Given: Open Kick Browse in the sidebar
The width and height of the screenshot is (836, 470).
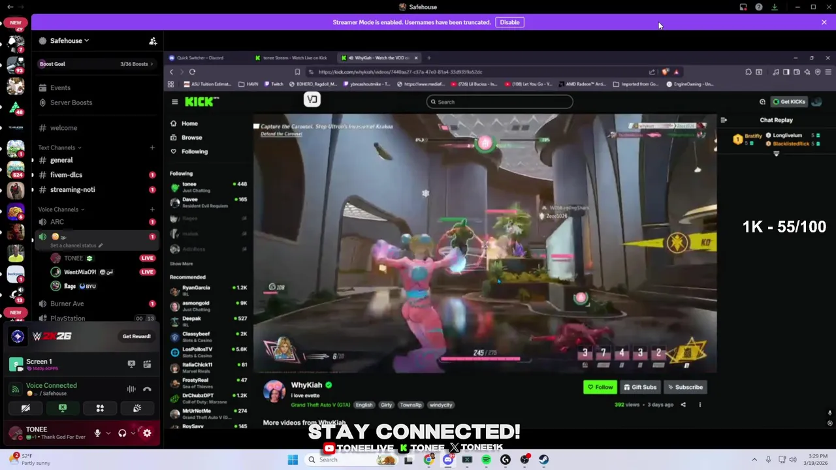Looking at the screenshot, I should pyautogui.click(x=191, y=138).
